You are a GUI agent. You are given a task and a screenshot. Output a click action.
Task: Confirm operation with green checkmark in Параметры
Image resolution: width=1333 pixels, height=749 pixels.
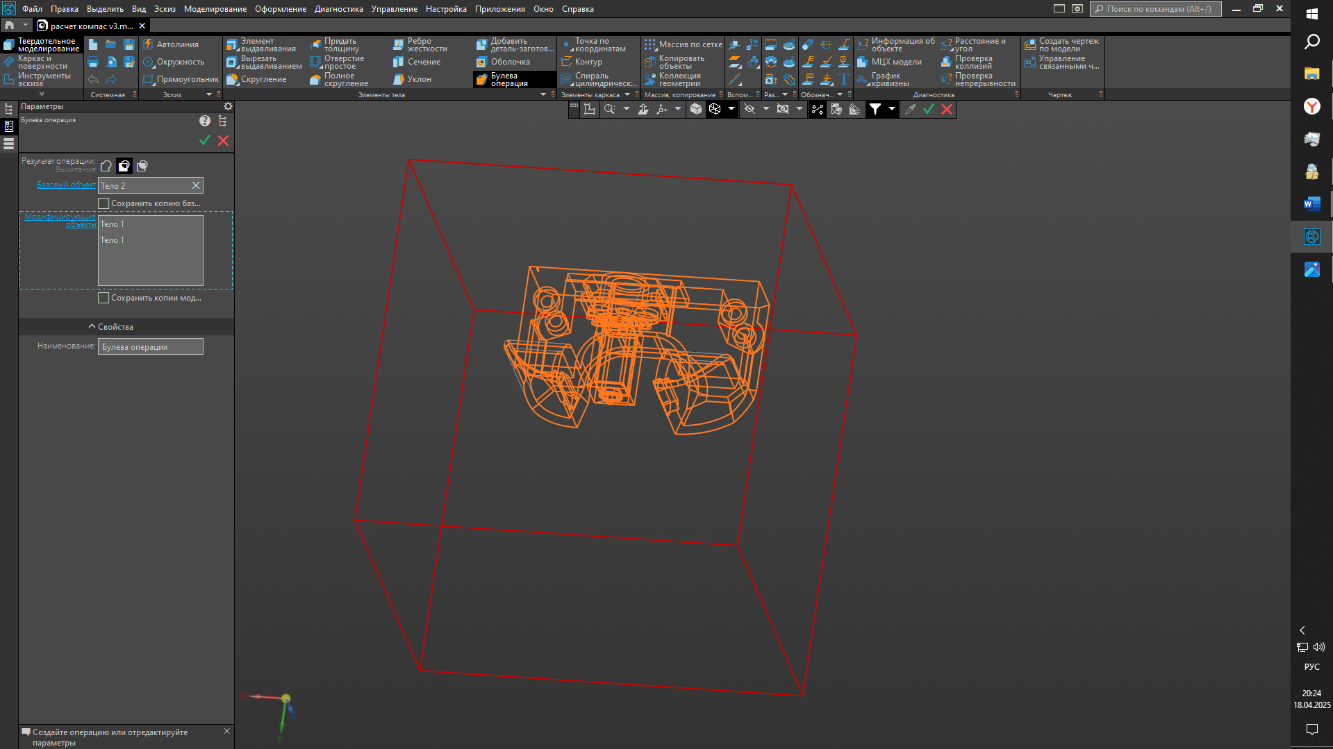tap(205, 141)
